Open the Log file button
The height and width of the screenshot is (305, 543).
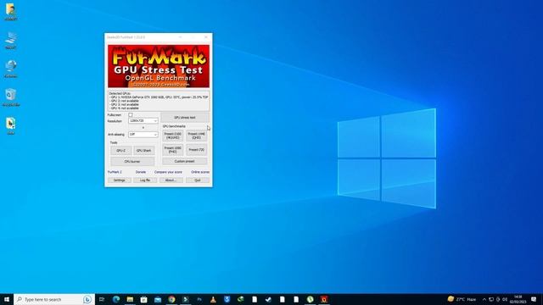tap(145, 180)
